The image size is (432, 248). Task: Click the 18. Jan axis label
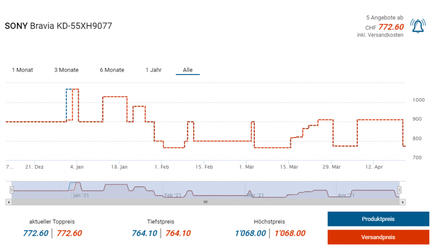(x=119, y=167)
